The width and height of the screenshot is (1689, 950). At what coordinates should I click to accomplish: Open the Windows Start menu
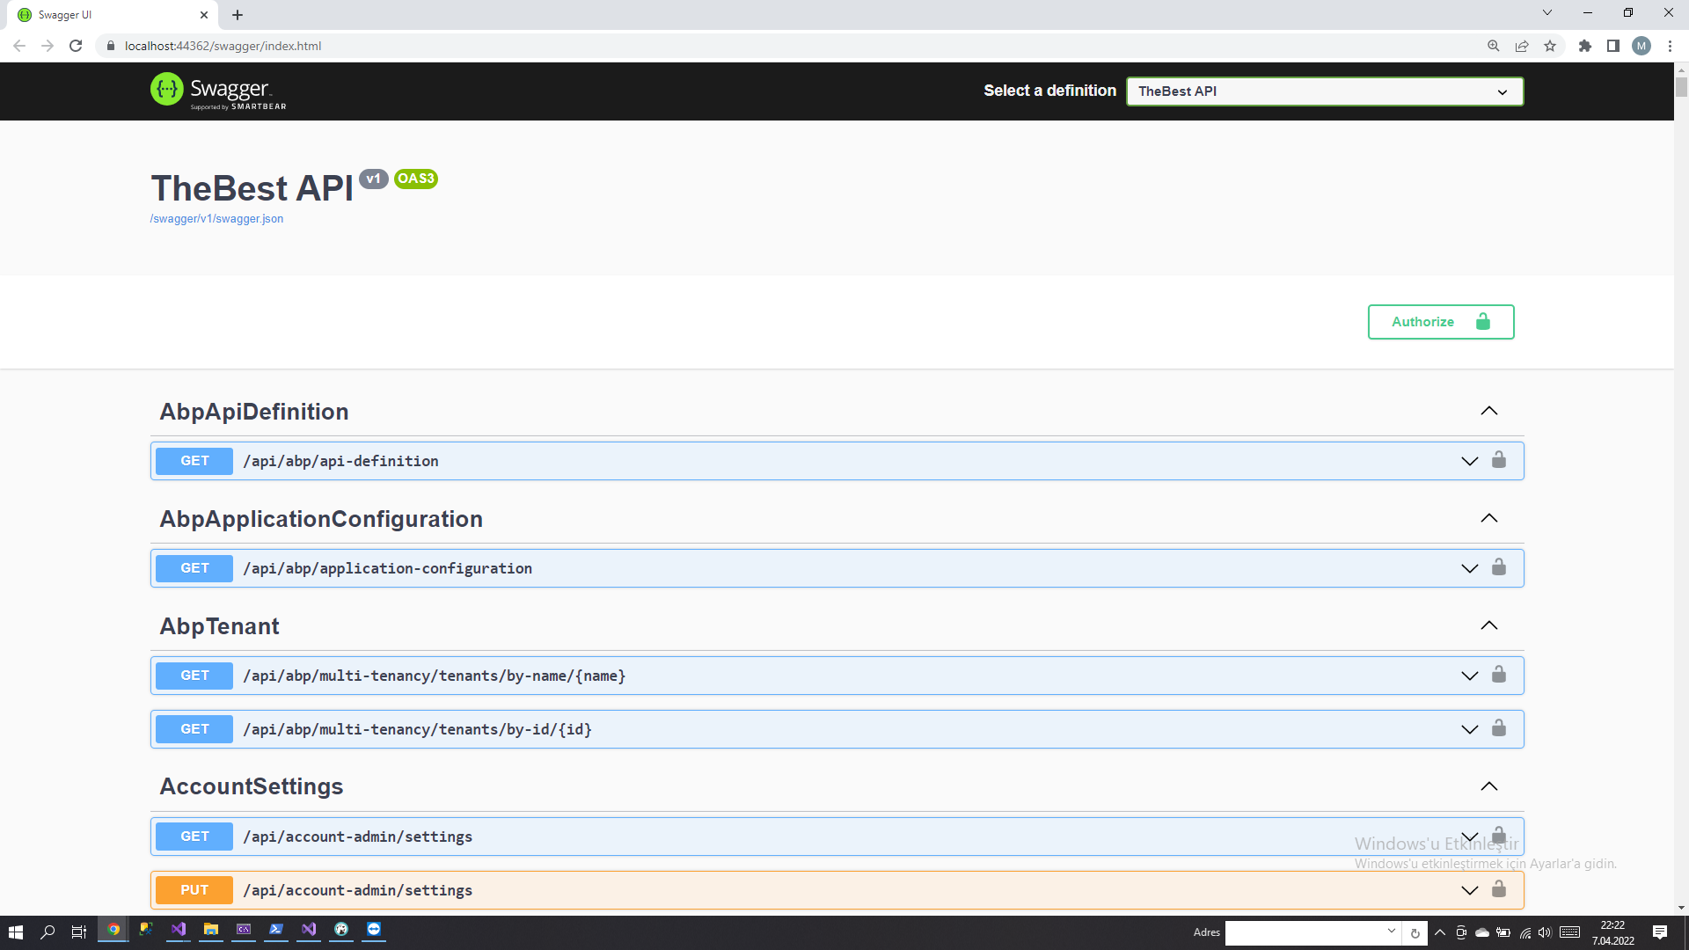pos(16,932)
